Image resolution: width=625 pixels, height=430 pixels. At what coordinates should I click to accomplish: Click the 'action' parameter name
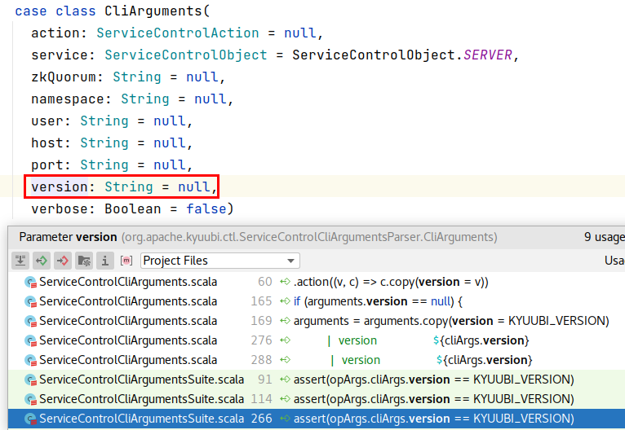pos(55,33)
